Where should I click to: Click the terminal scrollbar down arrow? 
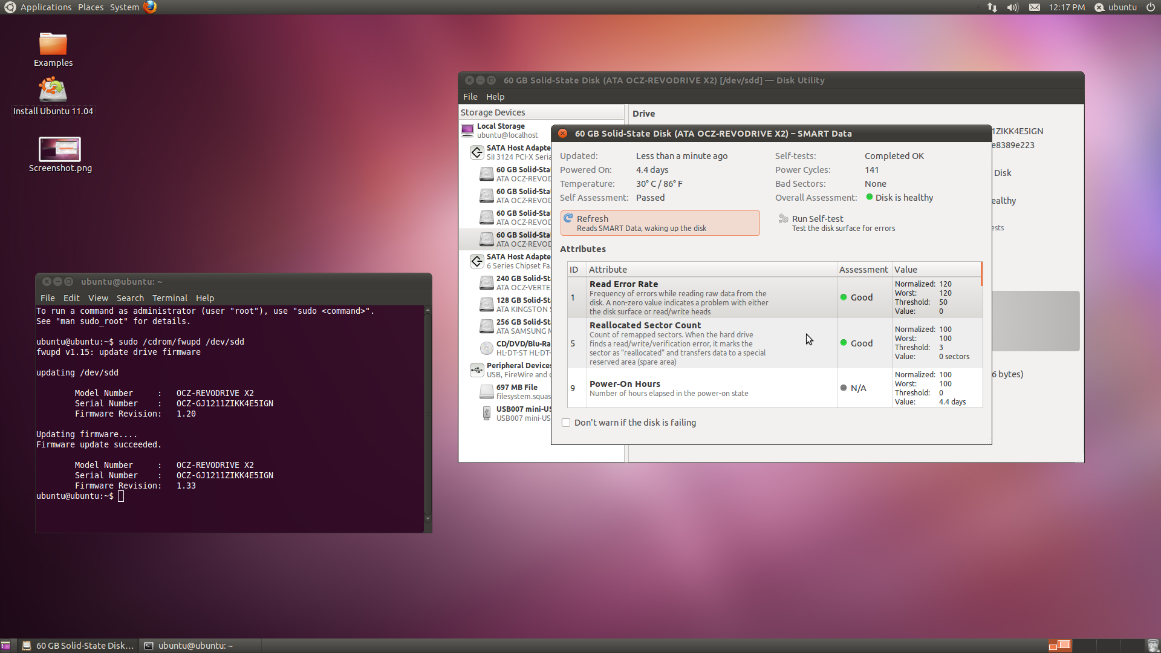click(x=428, y=519)
